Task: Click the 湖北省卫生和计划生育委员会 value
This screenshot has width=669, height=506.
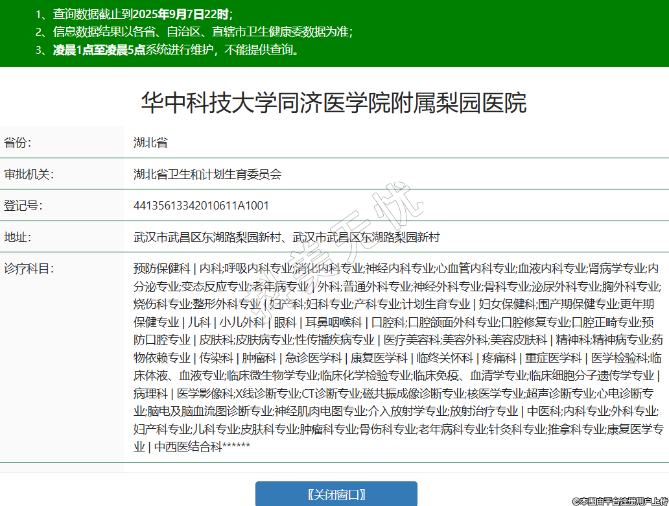Action: point(207,175)
